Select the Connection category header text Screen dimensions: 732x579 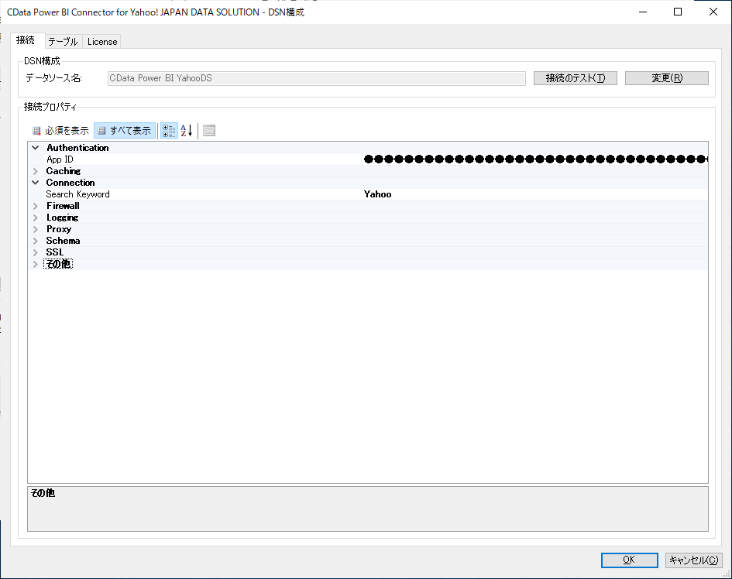[x=70, y=183]
